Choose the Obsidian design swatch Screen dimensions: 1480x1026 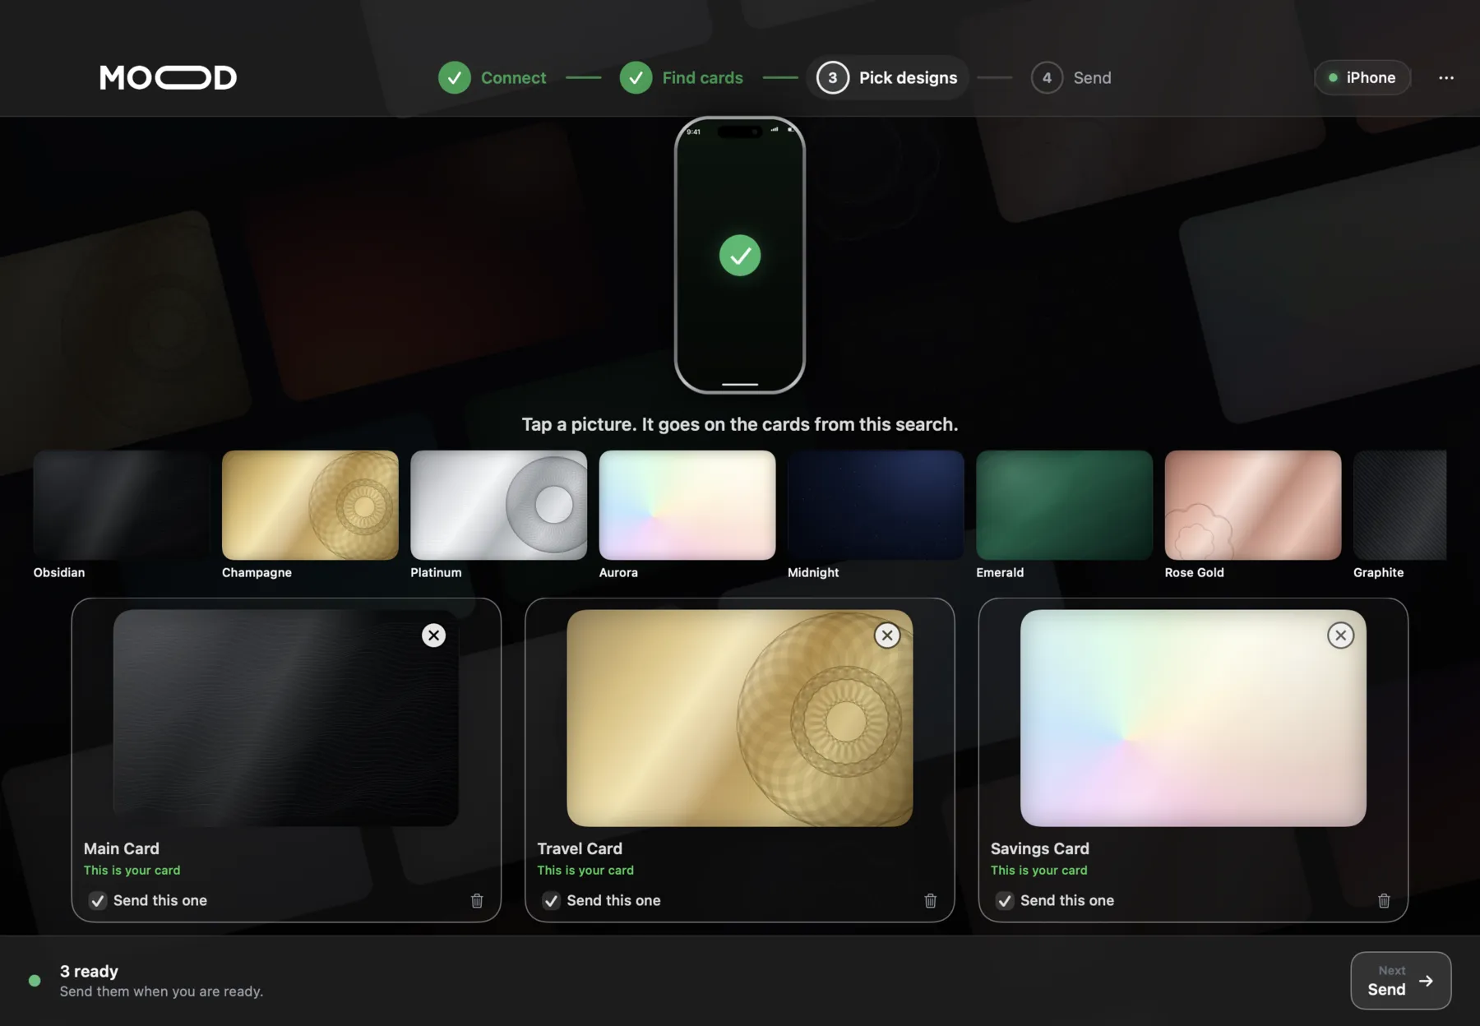(x=121, y=505)
